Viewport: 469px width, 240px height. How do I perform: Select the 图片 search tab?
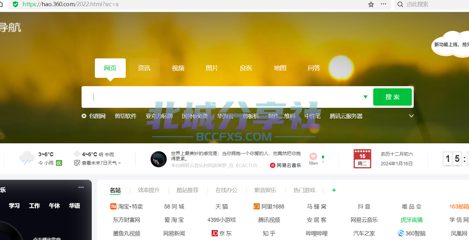[x=212, y=68]
